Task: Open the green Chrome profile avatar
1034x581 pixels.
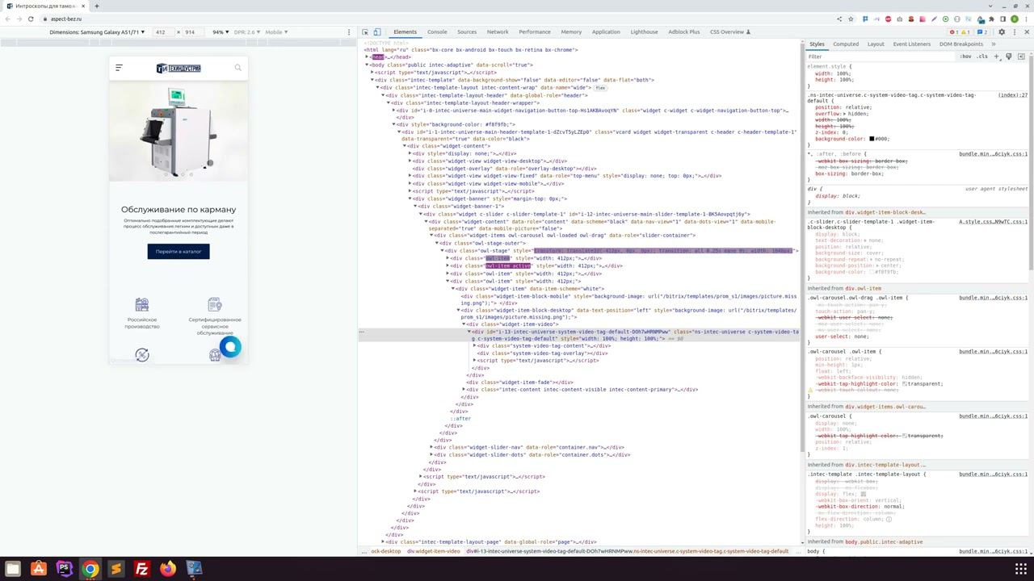Action: point(1015,19)
